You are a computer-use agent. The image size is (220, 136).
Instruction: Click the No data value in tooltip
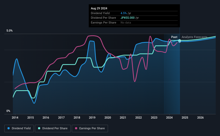pyautogui.click(x=126, y=22)
